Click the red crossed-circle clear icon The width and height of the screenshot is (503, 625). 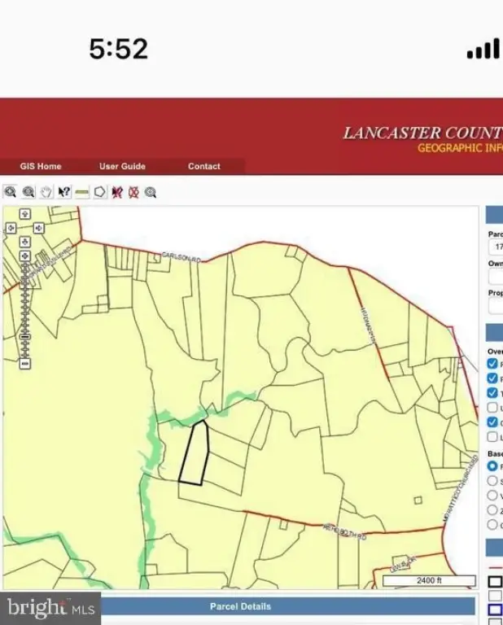coord(133,192)
